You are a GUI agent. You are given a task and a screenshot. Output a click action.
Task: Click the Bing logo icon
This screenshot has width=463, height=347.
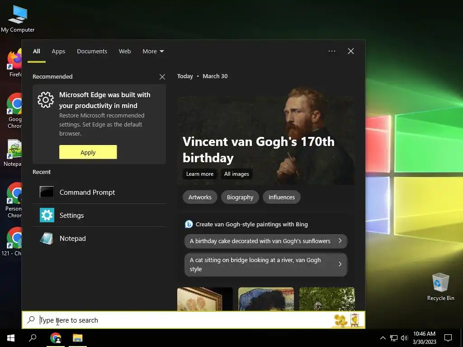click(189, 224)
